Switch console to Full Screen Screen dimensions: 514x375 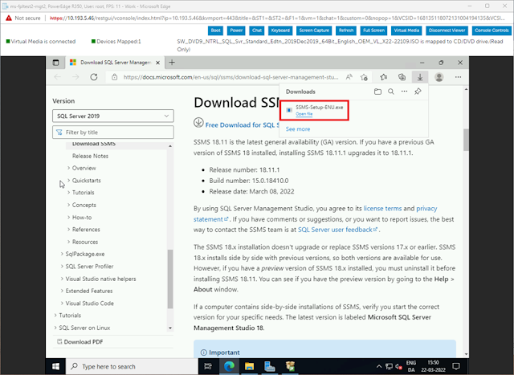tap(373, 31)
